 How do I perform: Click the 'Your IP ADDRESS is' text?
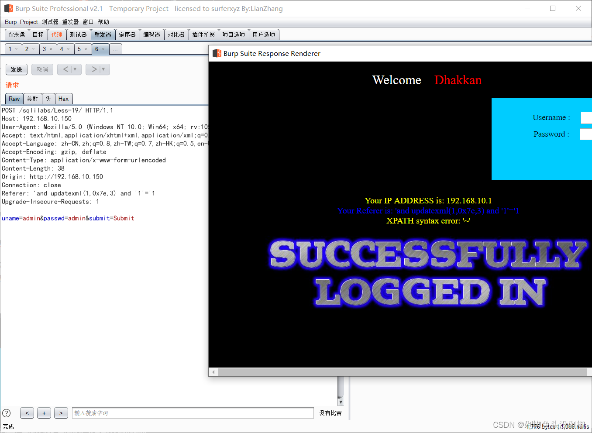point(428,201)
